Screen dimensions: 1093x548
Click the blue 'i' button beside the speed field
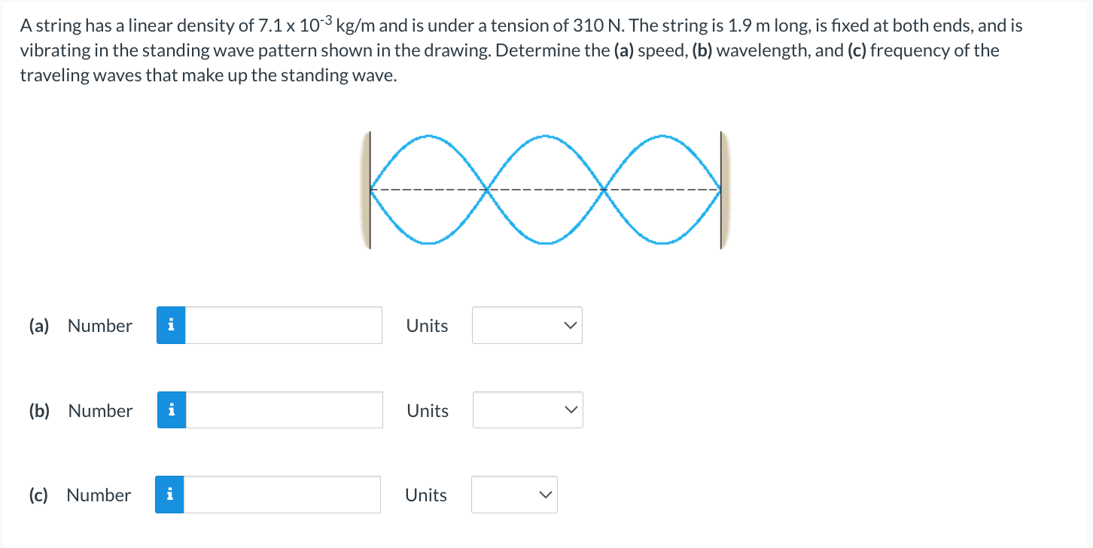click(171, 325)
